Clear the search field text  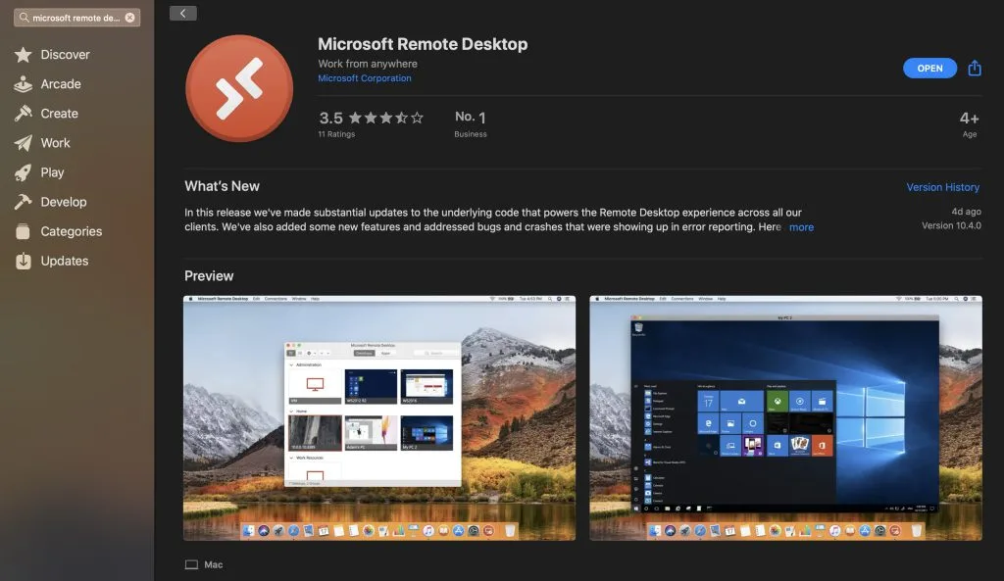tap(130, 18)
